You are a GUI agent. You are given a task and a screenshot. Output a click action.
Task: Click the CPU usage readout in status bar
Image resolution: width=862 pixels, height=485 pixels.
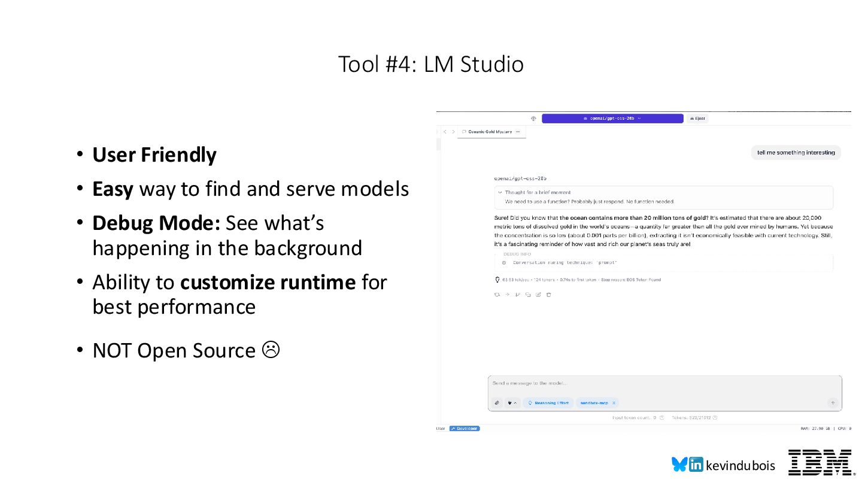[x=845, y=429]
